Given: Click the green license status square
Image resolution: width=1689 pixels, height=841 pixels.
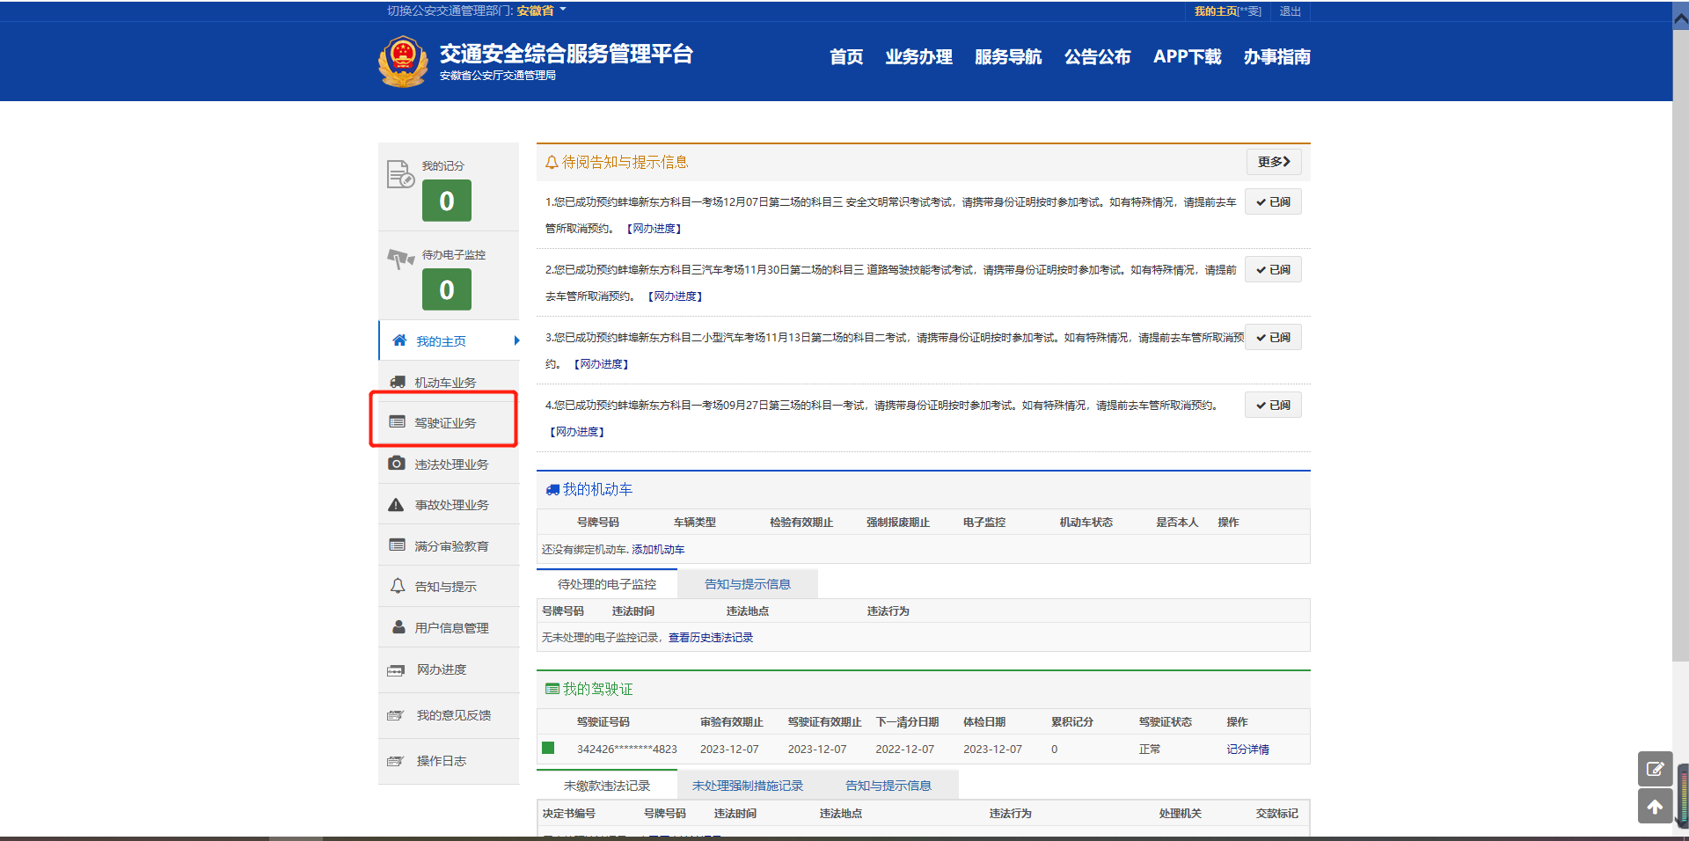Looking at the screenshot, I should pyautogui.click(x=548, y=749).
